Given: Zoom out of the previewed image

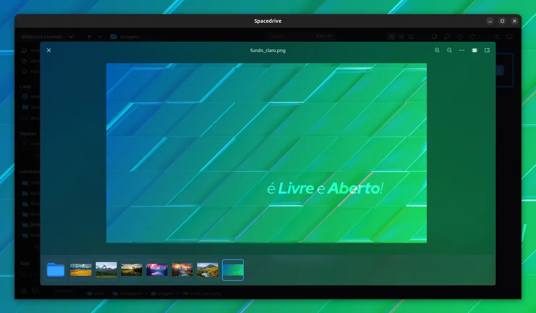Looking at the screenshot, I should coord(449,50).
